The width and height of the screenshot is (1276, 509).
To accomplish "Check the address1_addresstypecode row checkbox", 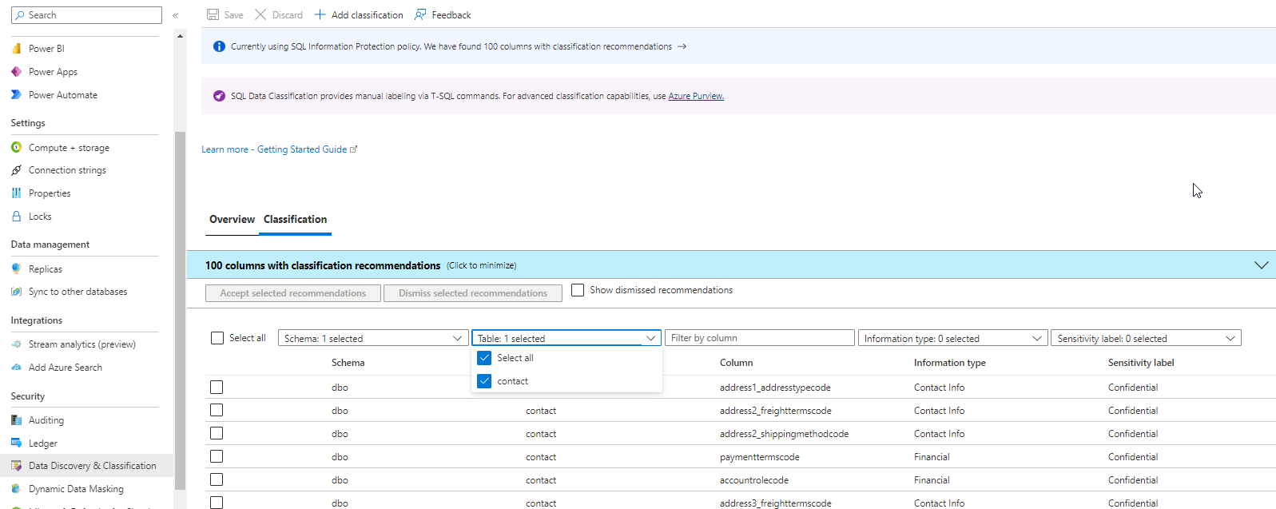I will tap(217, 388).
